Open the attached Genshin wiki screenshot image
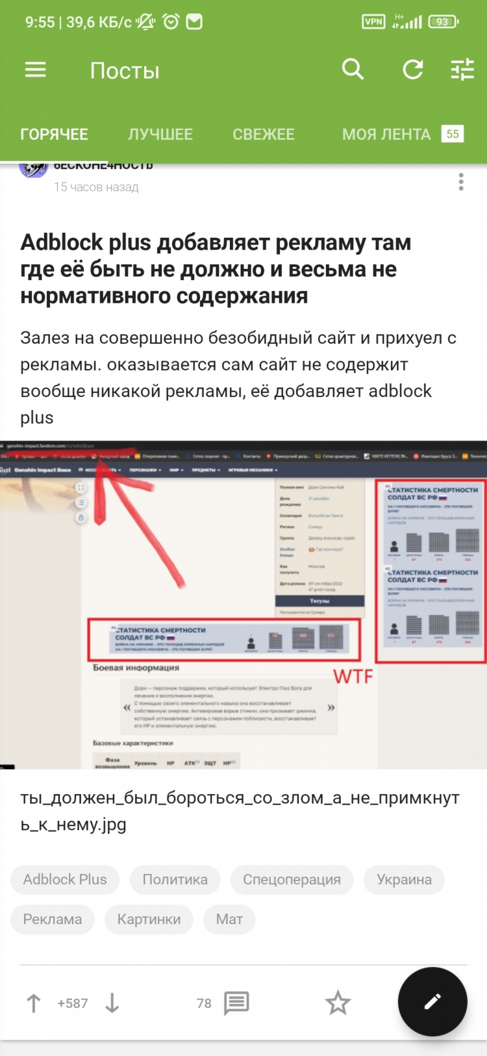Viewport: 487px width, 1056px height. coord(243,605)
